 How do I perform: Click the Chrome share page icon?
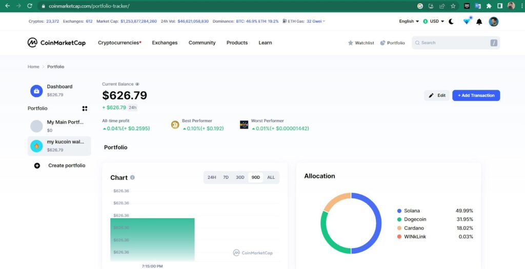[442, 6]
